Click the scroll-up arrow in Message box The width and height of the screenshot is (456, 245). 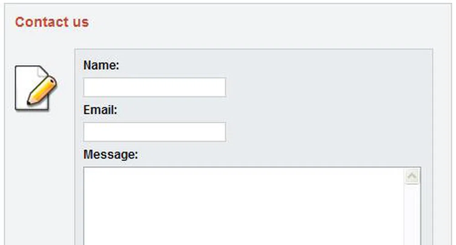(412, 177)
